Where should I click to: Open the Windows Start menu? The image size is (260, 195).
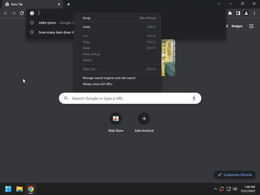(x=8, y=189)
